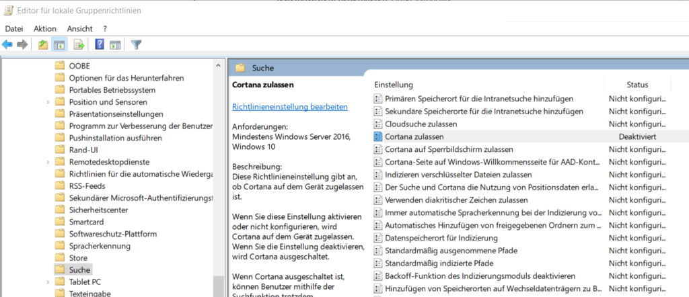Click the Suche header folder icon
Image resolution: width=689 pixels, height=297 pixels.
click(240, 68)
